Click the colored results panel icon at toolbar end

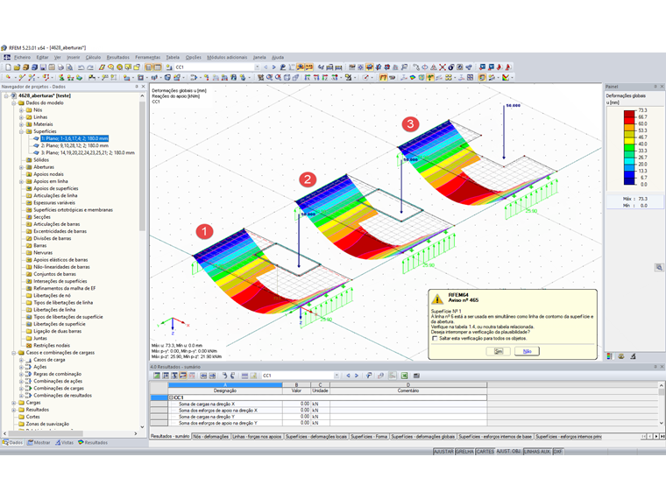pos(506,78)
